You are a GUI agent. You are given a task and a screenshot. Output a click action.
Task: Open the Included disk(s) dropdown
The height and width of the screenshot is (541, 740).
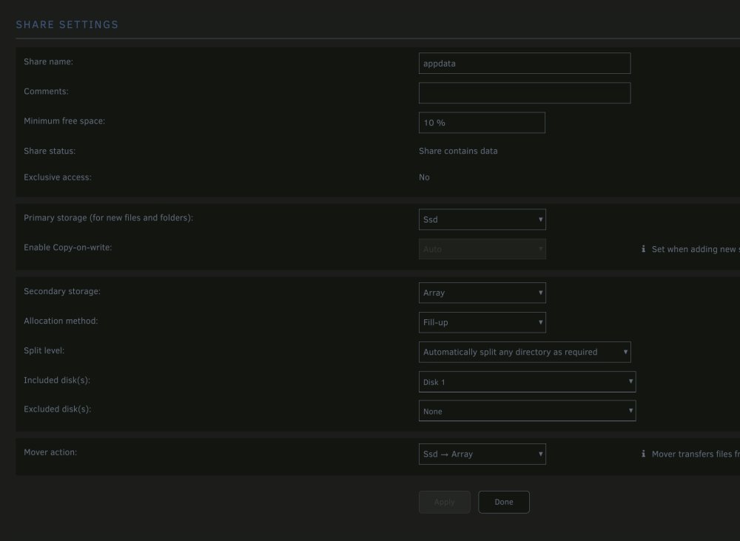coord(527,381)
